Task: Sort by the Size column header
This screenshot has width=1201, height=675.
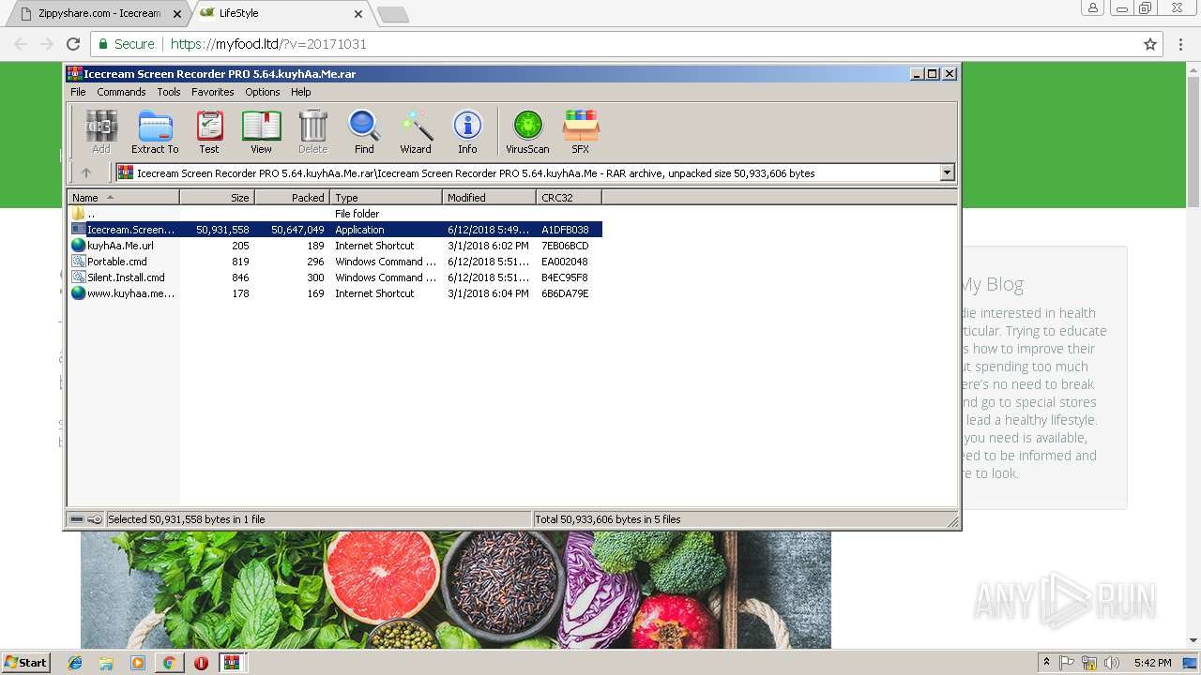Action: tap(218, 198)
